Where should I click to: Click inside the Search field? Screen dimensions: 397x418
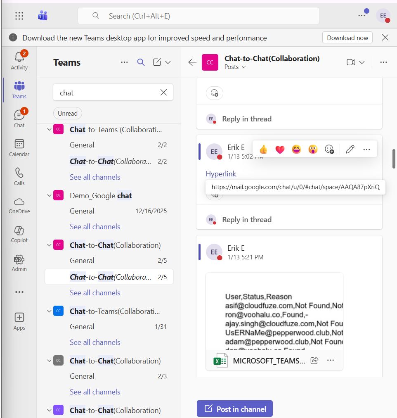[x=198, y=15]
